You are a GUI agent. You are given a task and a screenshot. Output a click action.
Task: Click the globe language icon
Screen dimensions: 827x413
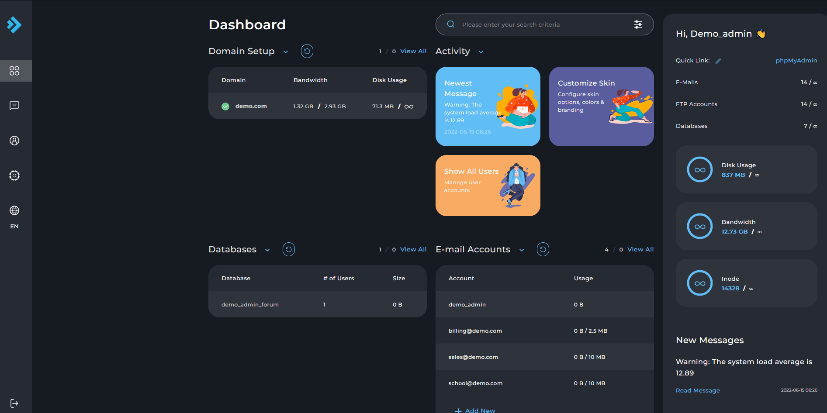pos(14,210)
